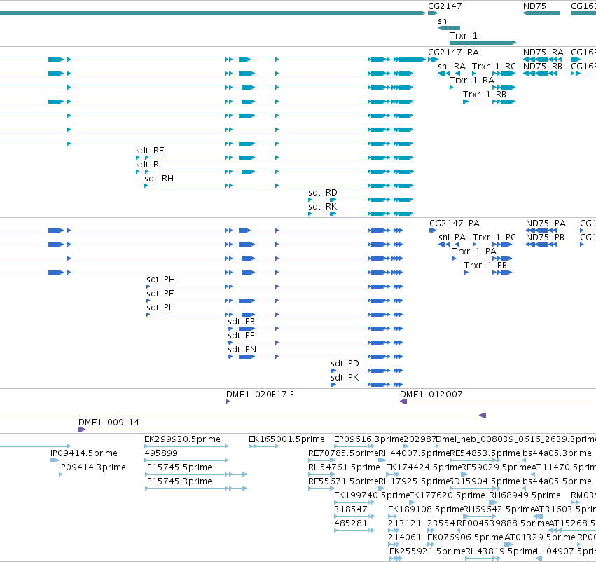Image resolution: width=596 pixels, height=562 pixels.
Task: Open the Trxr-1-PA CDS label
Action: point(474,252)
